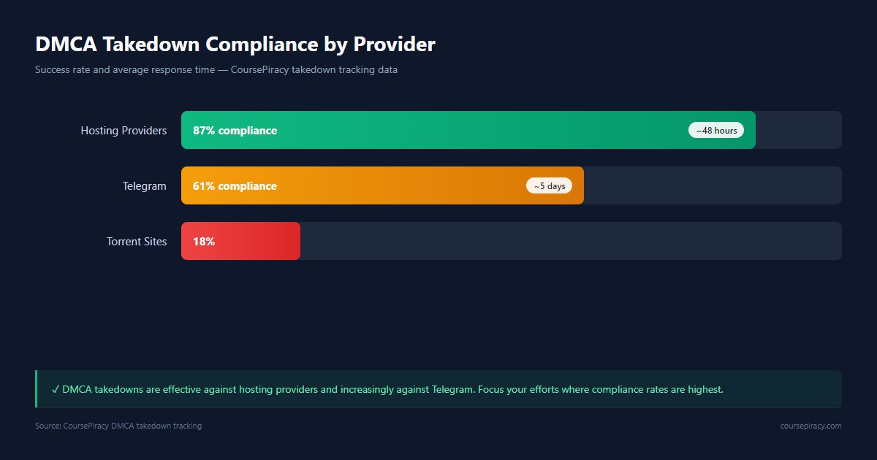The image size is (877, 460).
Task: Click the middle of the orange filled bar
Action: pyautogui.click(x=382, y=186)
